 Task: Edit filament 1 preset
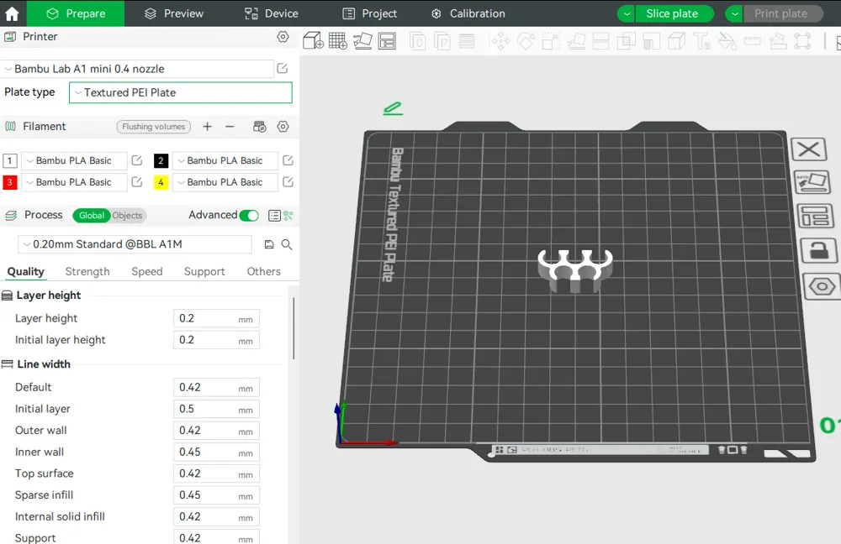[137, 160]
